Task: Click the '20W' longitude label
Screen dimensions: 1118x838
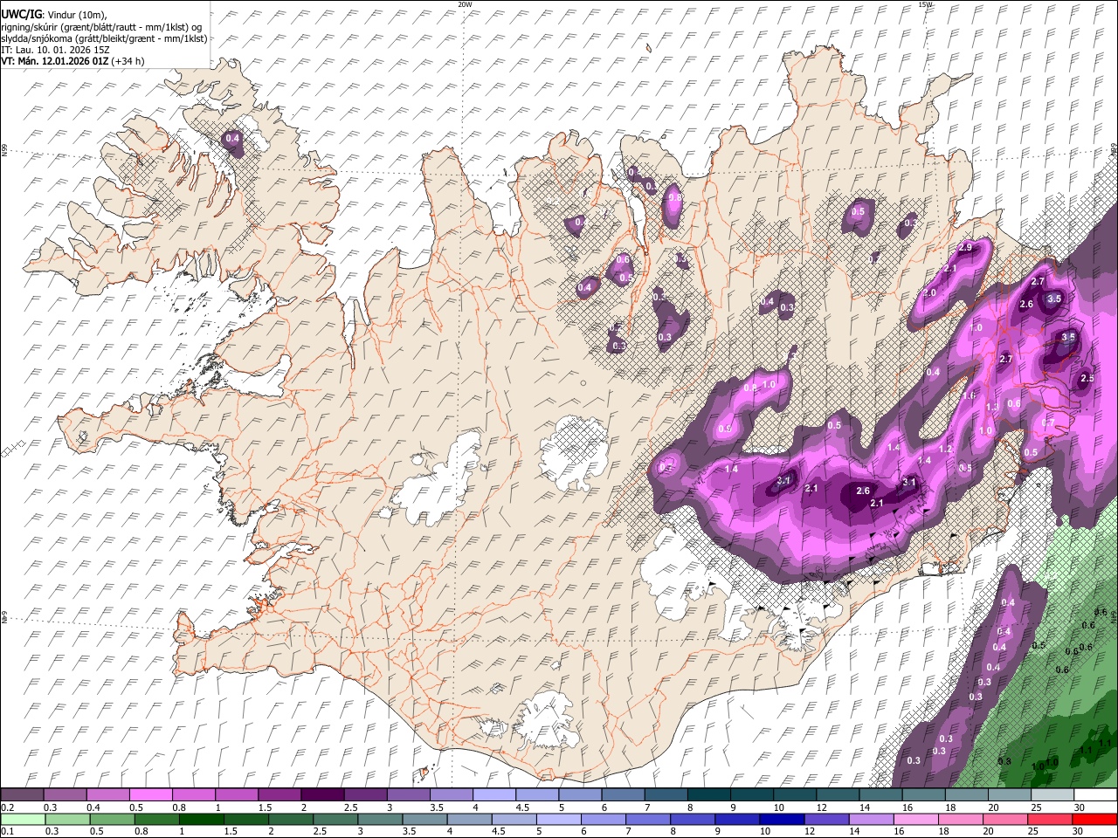Action: coord(465,4)
